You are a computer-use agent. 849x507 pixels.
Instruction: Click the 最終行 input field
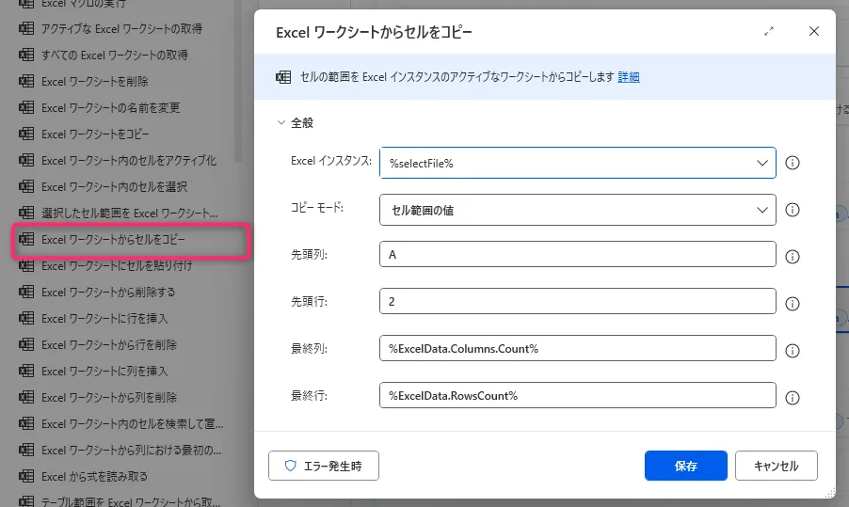coord(577,395)
